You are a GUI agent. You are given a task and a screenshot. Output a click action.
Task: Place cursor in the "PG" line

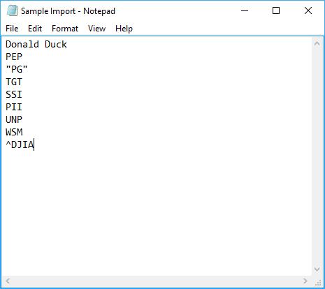pyautogui.click(x=17, y=69)
